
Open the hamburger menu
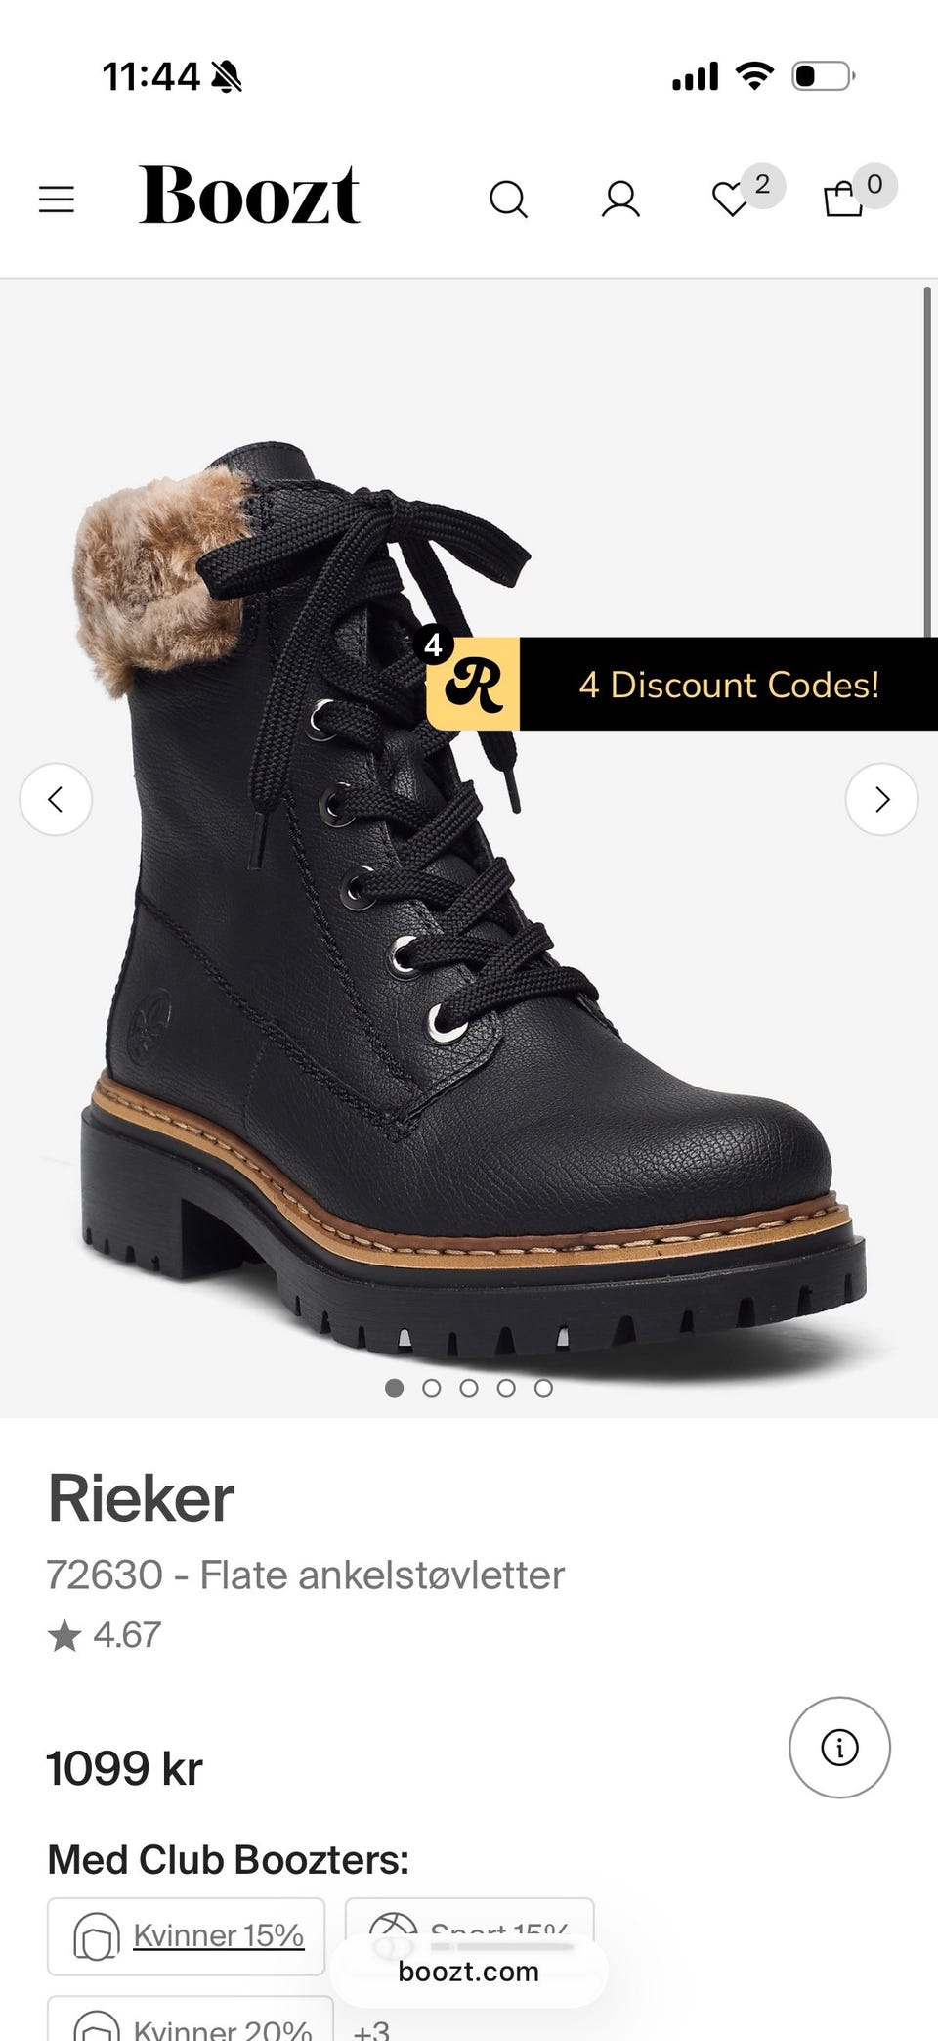click(57, 200)
